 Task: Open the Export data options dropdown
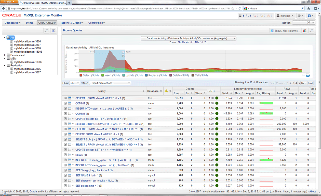(x=110, y=83)
